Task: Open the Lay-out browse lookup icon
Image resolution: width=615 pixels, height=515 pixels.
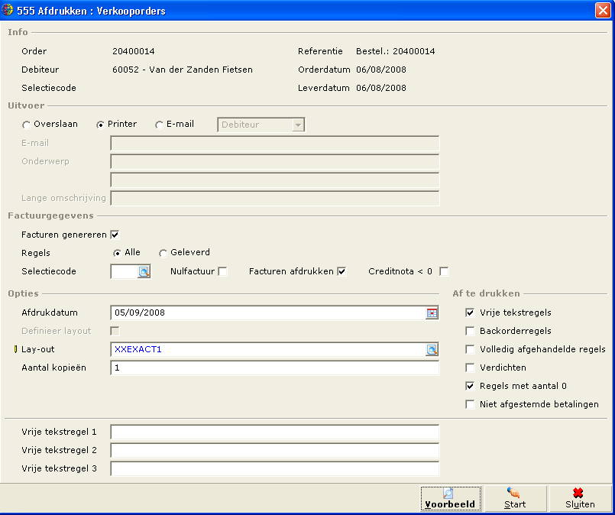Action: click(x=432, y=349)
